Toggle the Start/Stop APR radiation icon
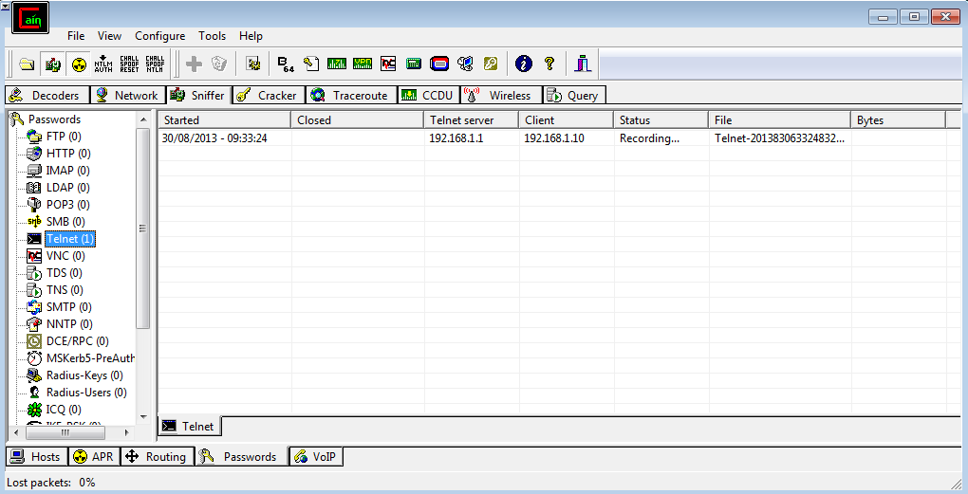Viewport: 968px width, 494px height. click(x=79, y=64)
